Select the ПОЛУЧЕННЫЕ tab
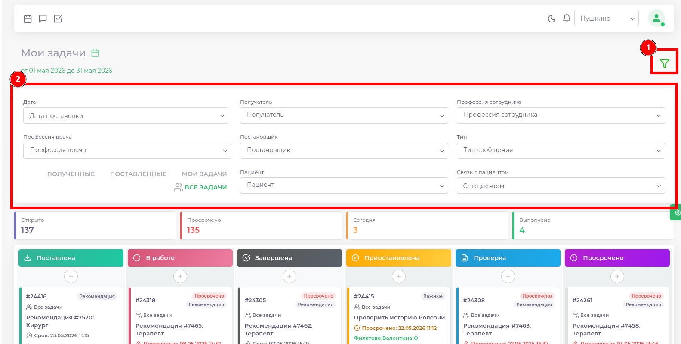The image size is (681, 344). tap(71, 174)
